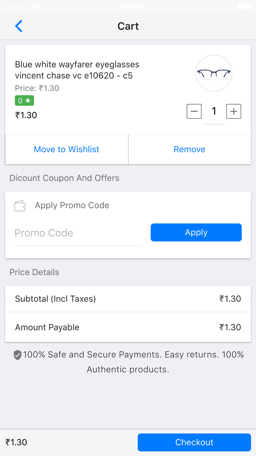
Task: Increase quantity with the plus button
Action: 234,111
